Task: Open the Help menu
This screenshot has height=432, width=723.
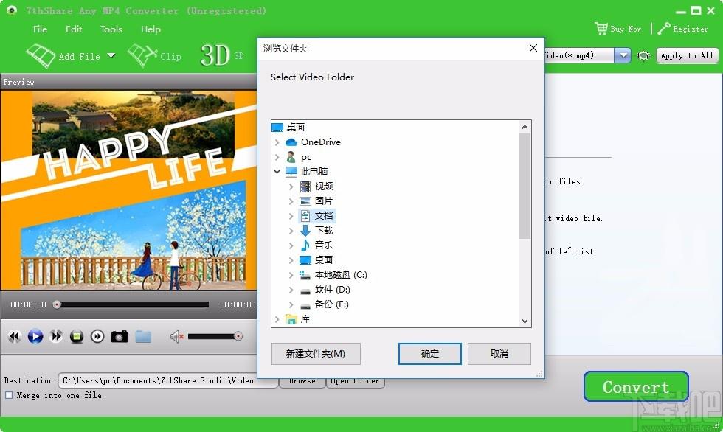Action: 151,29
